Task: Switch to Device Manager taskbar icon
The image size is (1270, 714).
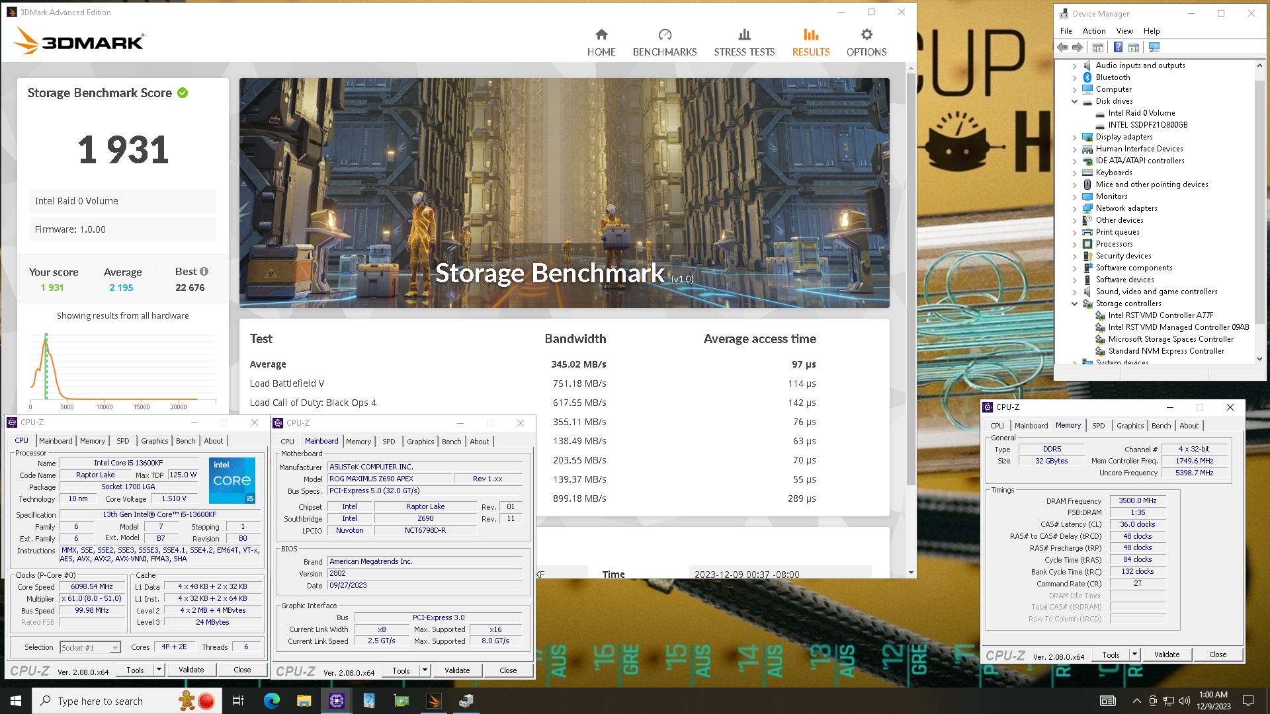Action: point(466,701)
